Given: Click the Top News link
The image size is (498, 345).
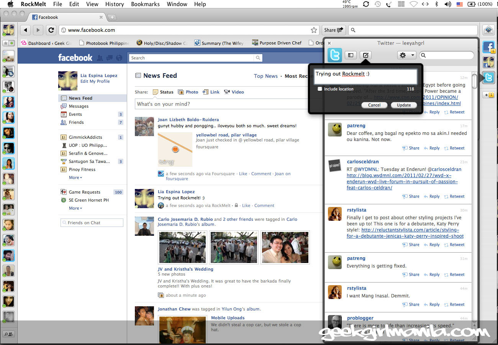Looking at the screenshot, I should (x=265, y=76).
